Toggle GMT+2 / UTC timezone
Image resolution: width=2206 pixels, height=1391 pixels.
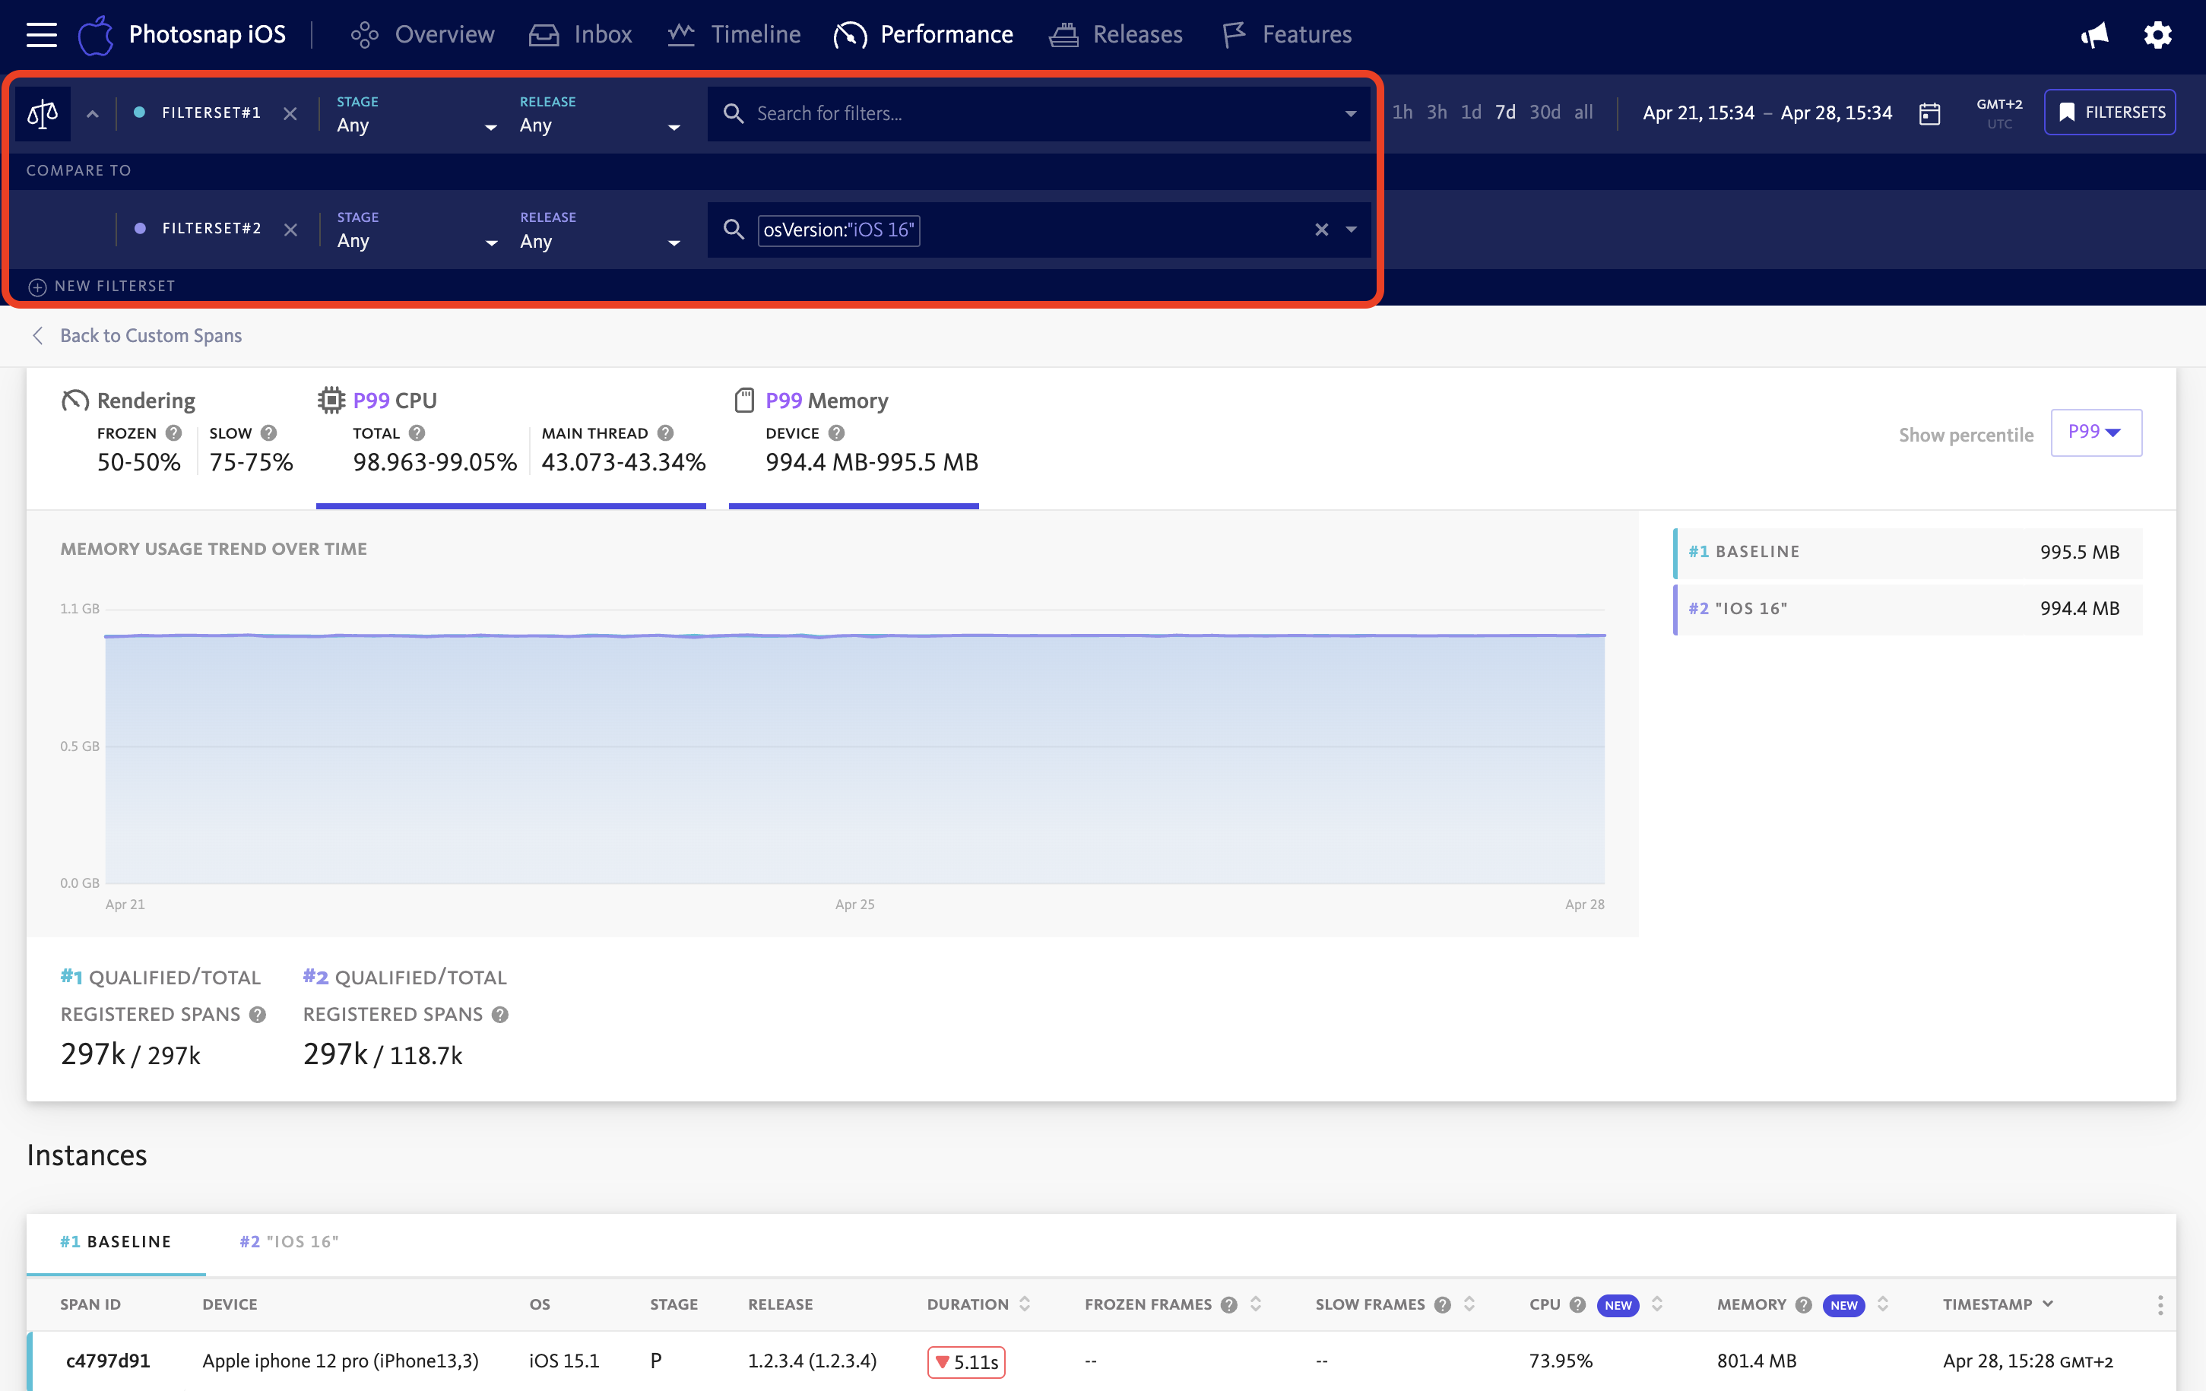tap(1999, 113)
